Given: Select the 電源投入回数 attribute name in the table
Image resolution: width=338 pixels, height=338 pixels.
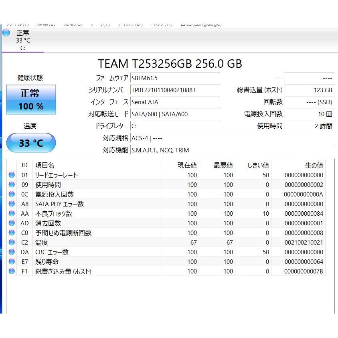Looking at the screenshot, I should tap(55, 194).
